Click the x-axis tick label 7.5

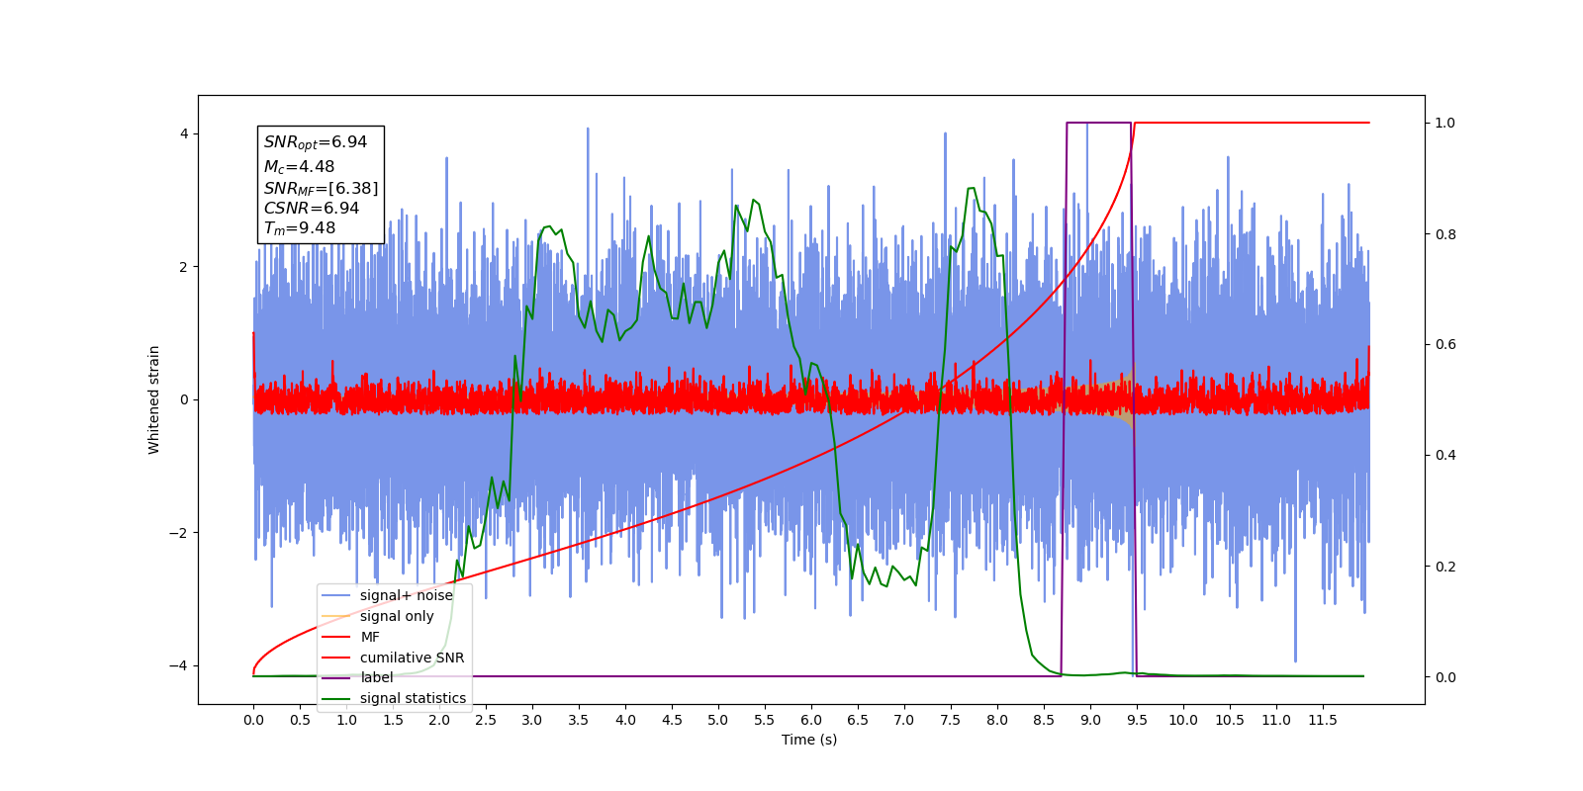[951, 720]
